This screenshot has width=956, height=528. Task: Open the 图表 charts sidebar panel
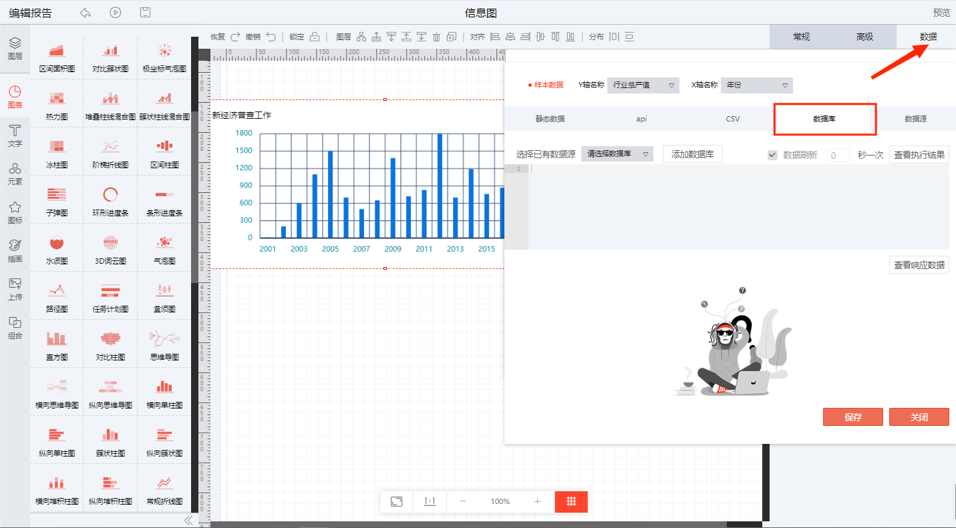pos(15,97)
